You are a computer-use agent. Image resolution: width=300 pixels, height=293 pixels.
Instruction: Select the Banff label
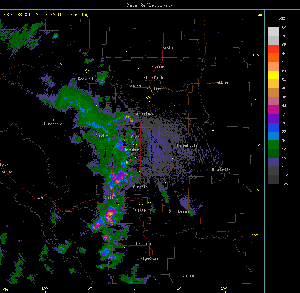(43, 197)
